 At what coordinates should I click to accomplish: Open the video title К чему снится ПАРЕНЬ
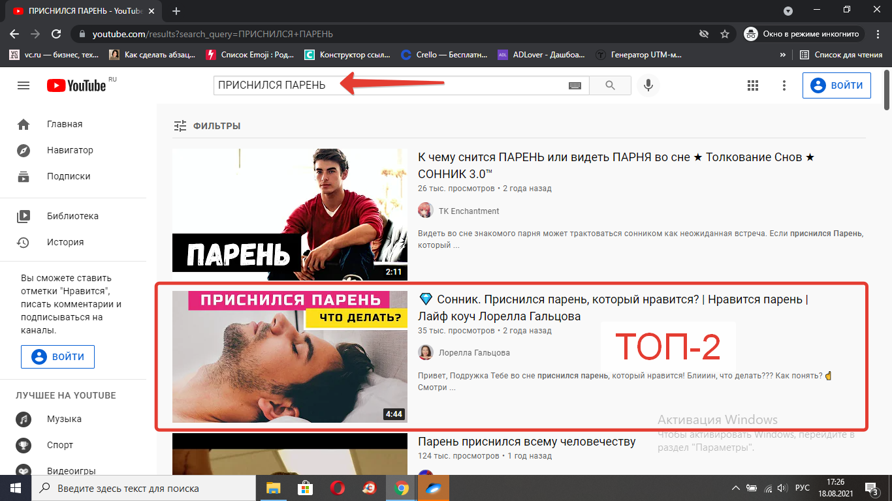pos(616,166)
